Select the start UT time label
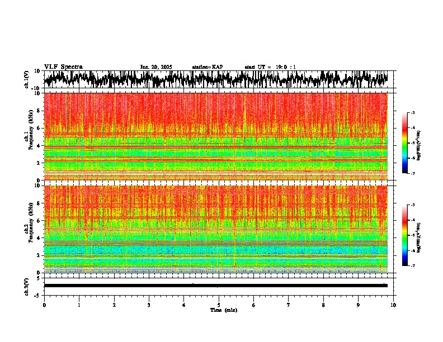The width and height of the screenshot is (443, 342). (x=270, y=67)
